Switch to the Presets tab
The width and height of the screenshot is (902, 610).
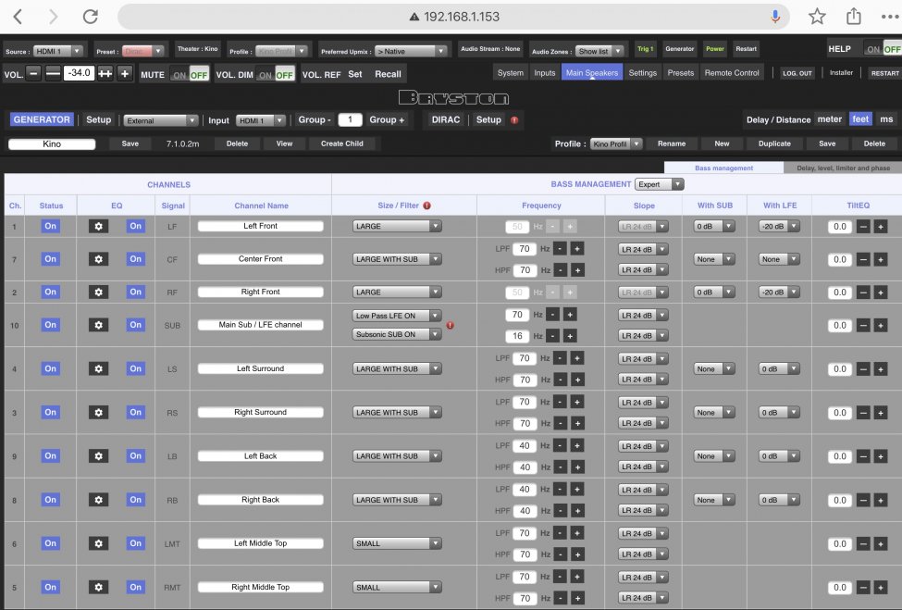(681, 73)
